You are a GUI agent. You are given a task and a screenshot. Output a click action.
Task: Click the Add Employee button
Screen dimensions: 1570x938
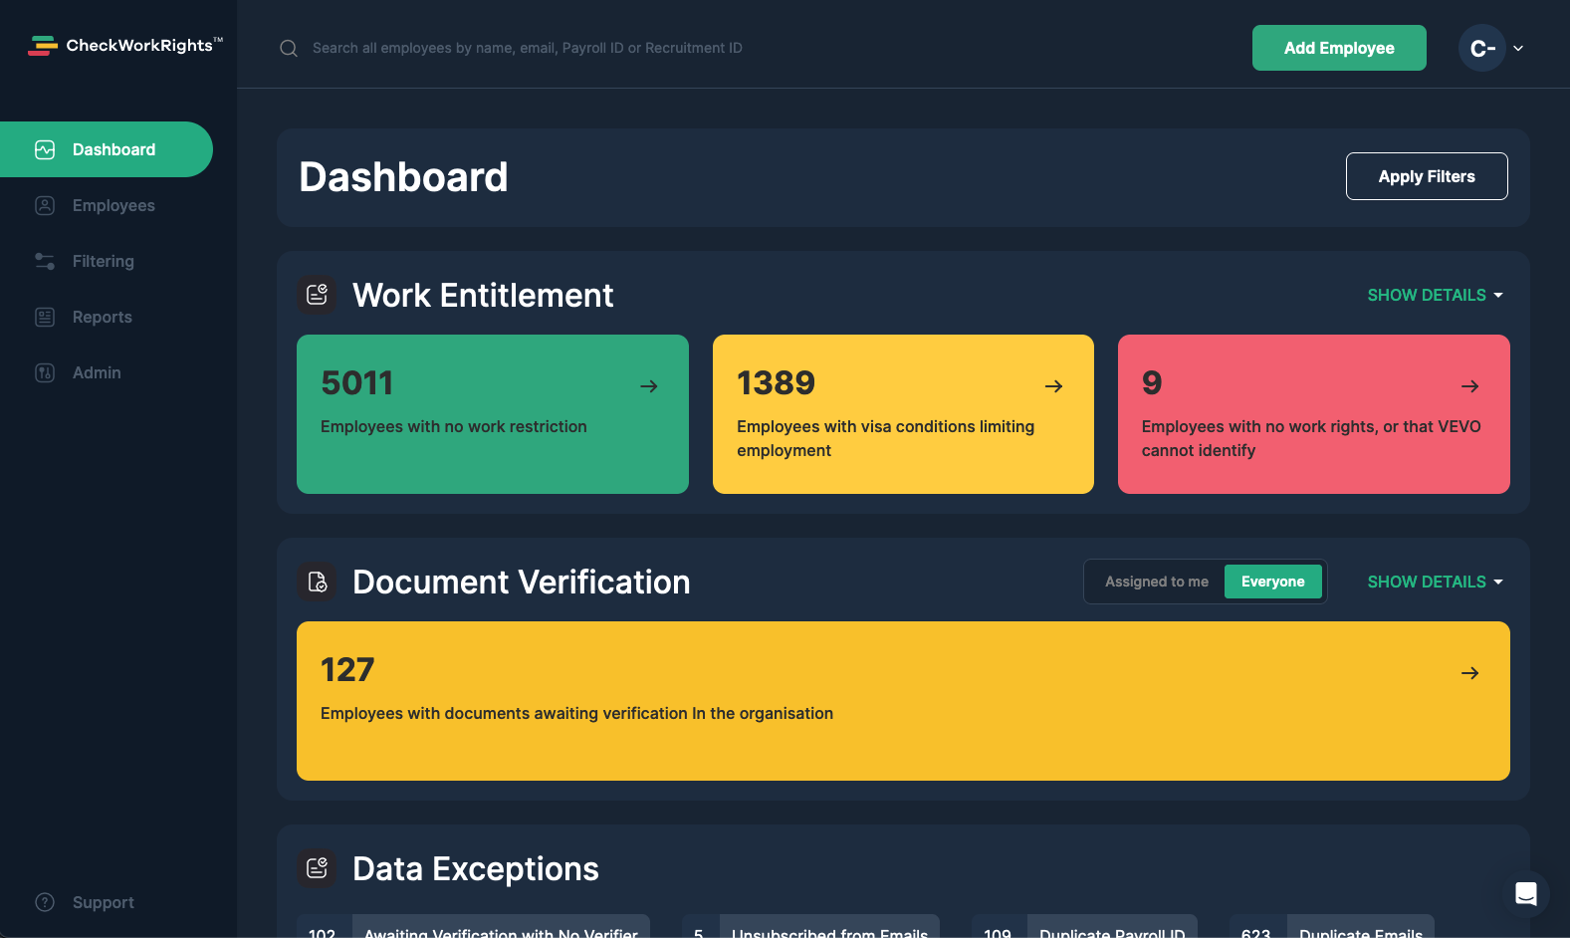click(x=1338, y=48)
